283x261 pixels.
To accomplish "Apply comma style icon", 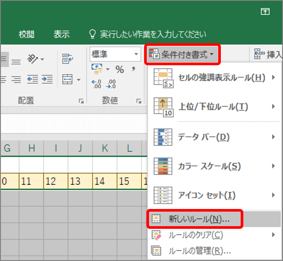I will (x=134, y=69).
